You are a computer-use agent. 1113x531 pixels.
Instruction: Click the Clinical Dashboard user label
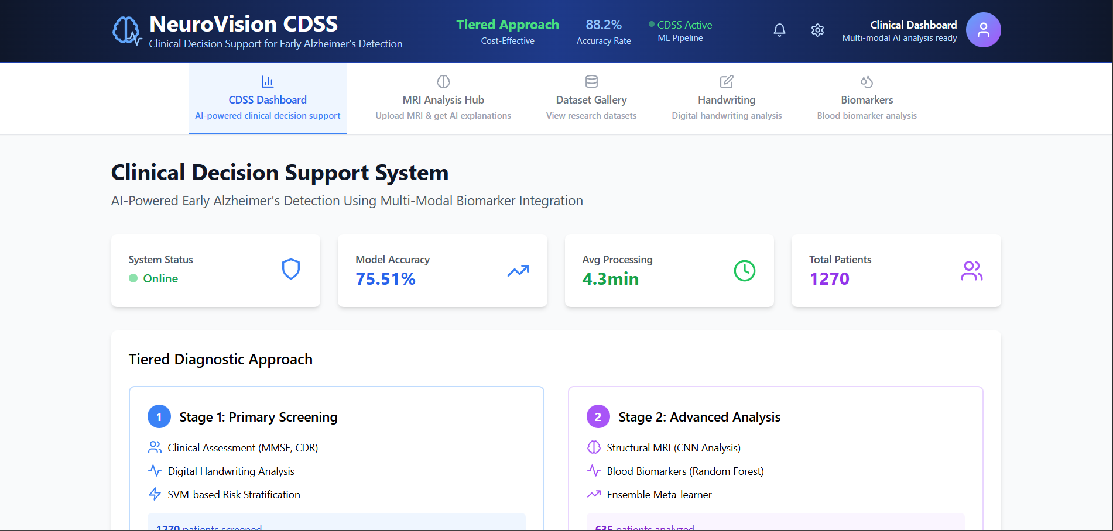913,25
